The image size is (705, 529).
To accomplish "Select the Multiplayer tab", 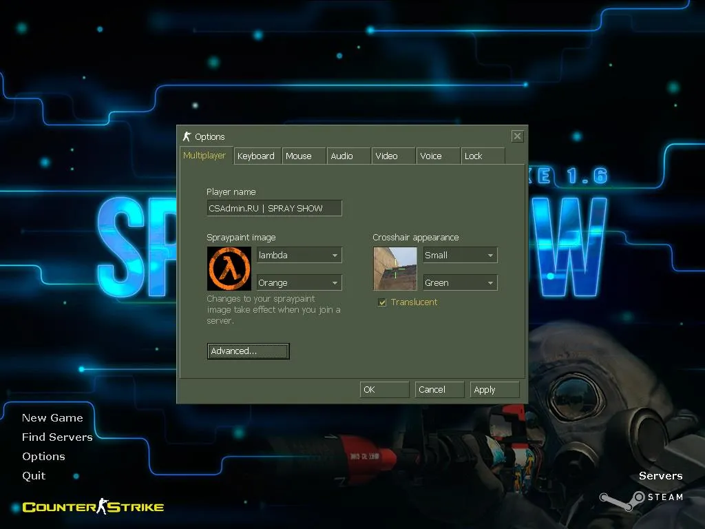I will tap(206, 156).
